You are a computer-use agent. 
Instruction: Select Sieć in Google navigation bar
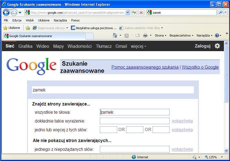pos(10,46)
